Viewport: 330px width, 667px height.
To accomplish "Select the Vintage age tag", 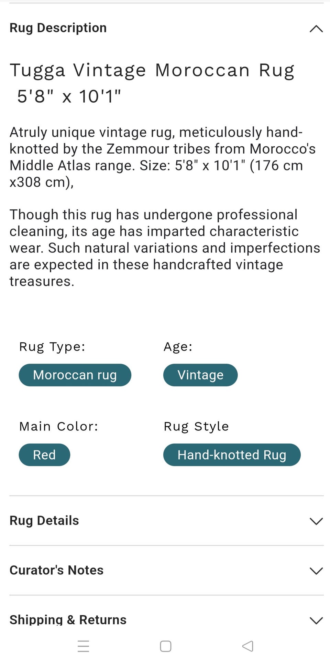I will pos(200,375).
